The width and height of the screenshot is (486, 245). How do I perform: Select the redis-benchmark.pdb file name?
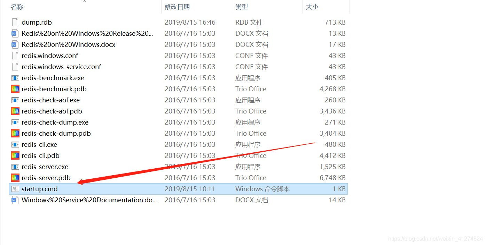click(54, 89)
